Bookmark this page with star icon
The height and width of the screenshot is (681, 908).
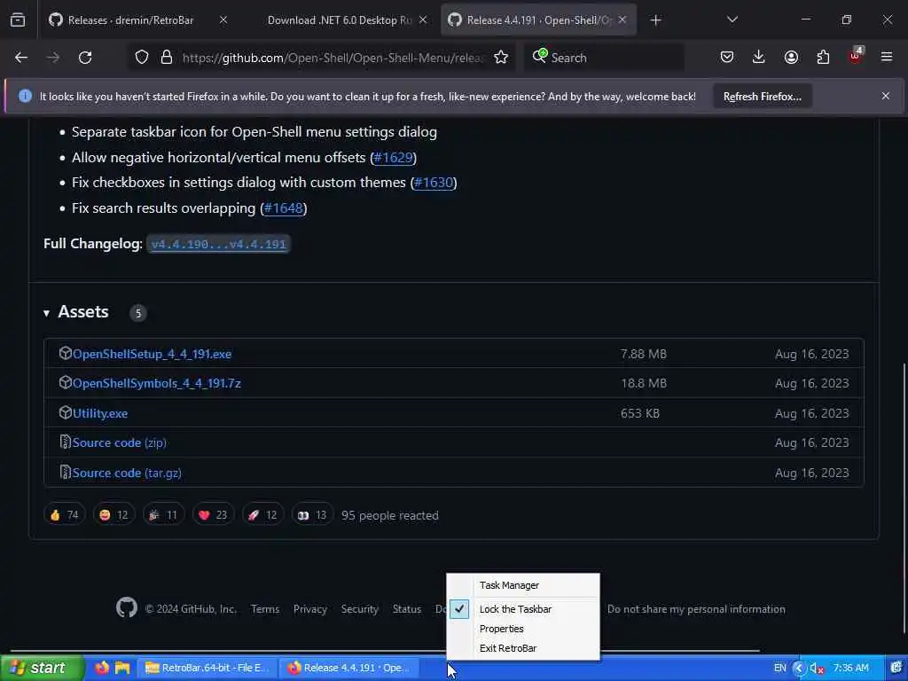[501, 58]
